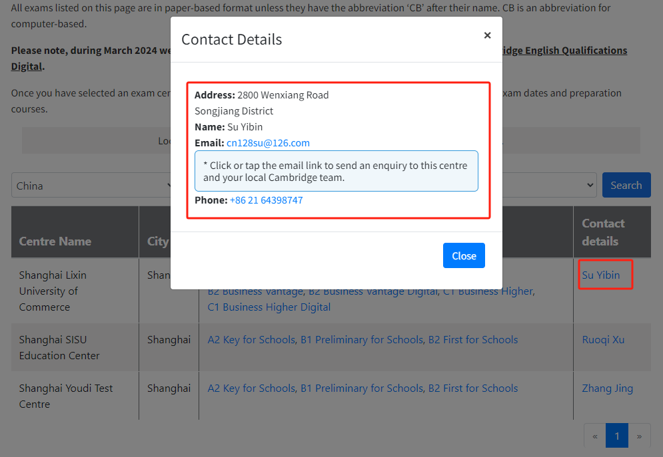Close the Contact Details dialog with the X
Image resolution: width=663 pixels, height=457 pixels.
click(487, 36)
